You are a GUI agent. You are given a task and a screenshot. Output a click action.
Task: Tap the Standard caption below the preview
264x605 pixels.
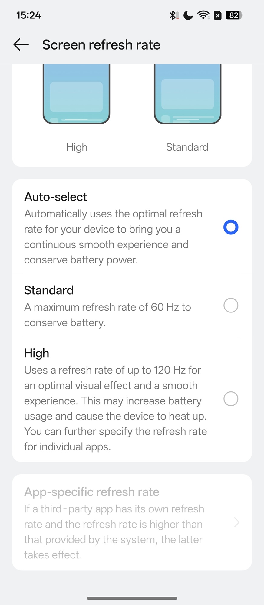pos(187,147)
